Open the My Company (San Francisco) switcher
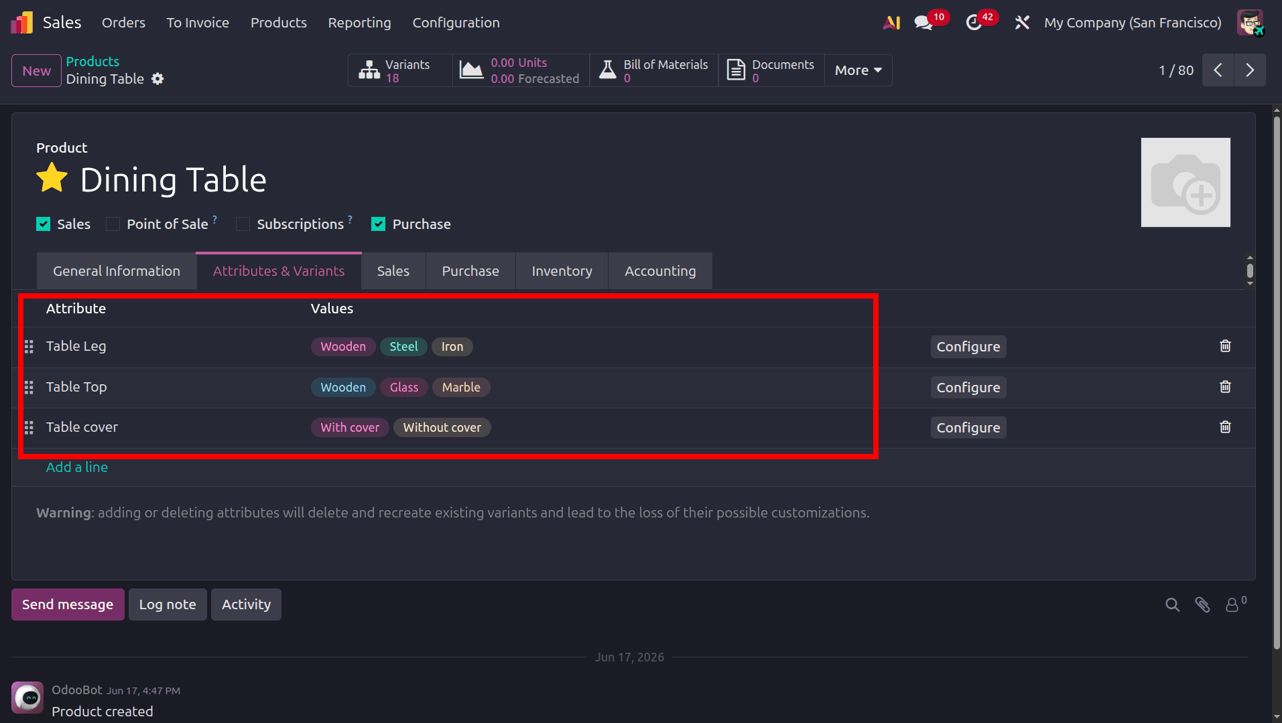1282x723 pixels. [x=1133, y=23]
